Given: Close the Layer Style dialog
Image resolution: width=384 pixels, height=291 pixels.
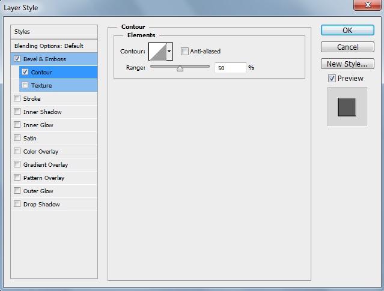Looking at the screenshot, I should 367,5.
